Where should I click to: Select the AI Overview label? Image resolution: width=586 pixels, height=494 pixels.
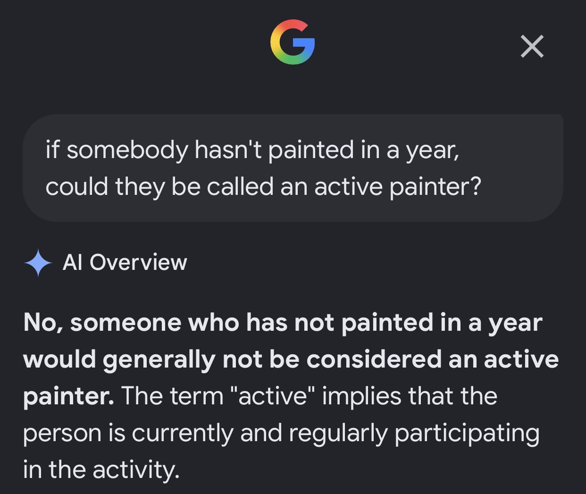coord(125,262)
